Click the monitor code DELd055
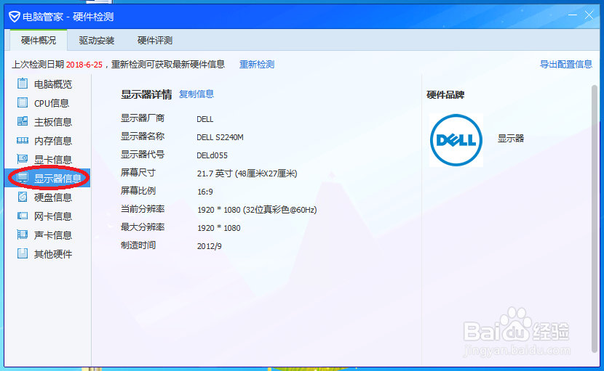The image size is (604, 371). click(x=212, y=155)
